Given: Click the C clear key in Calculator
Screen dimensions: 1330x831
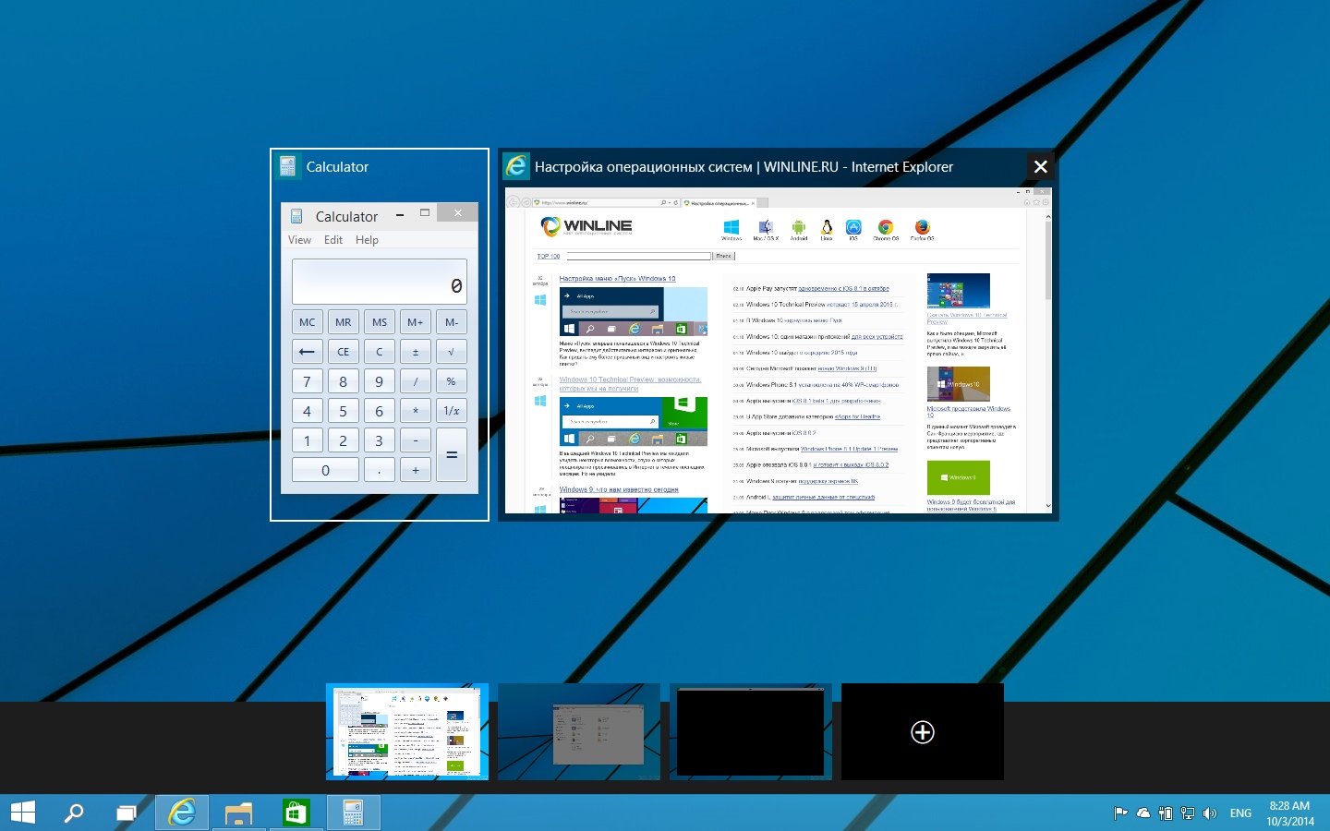Looking at the screenshot, I should pyautogui.click(x=380, y=352).
